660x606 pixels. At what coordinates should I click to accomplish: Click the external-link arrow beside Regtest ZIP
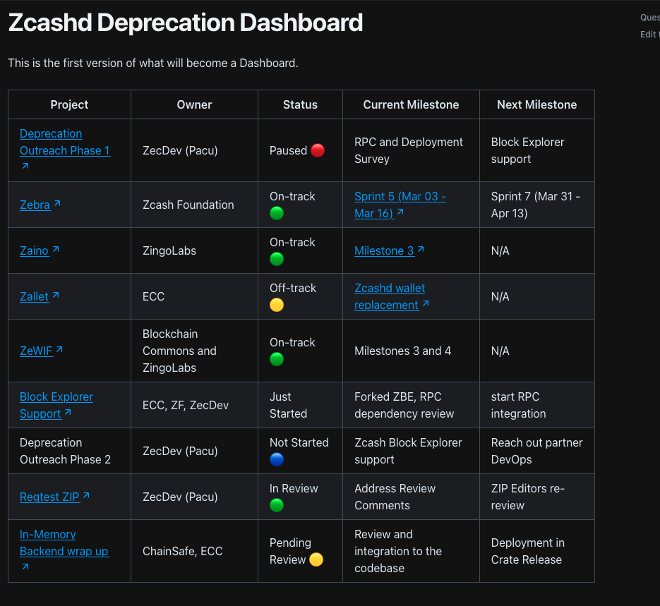point(86,495)
